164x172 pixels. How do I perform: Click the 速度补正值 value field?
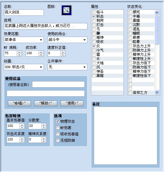(x=54, y=53)
